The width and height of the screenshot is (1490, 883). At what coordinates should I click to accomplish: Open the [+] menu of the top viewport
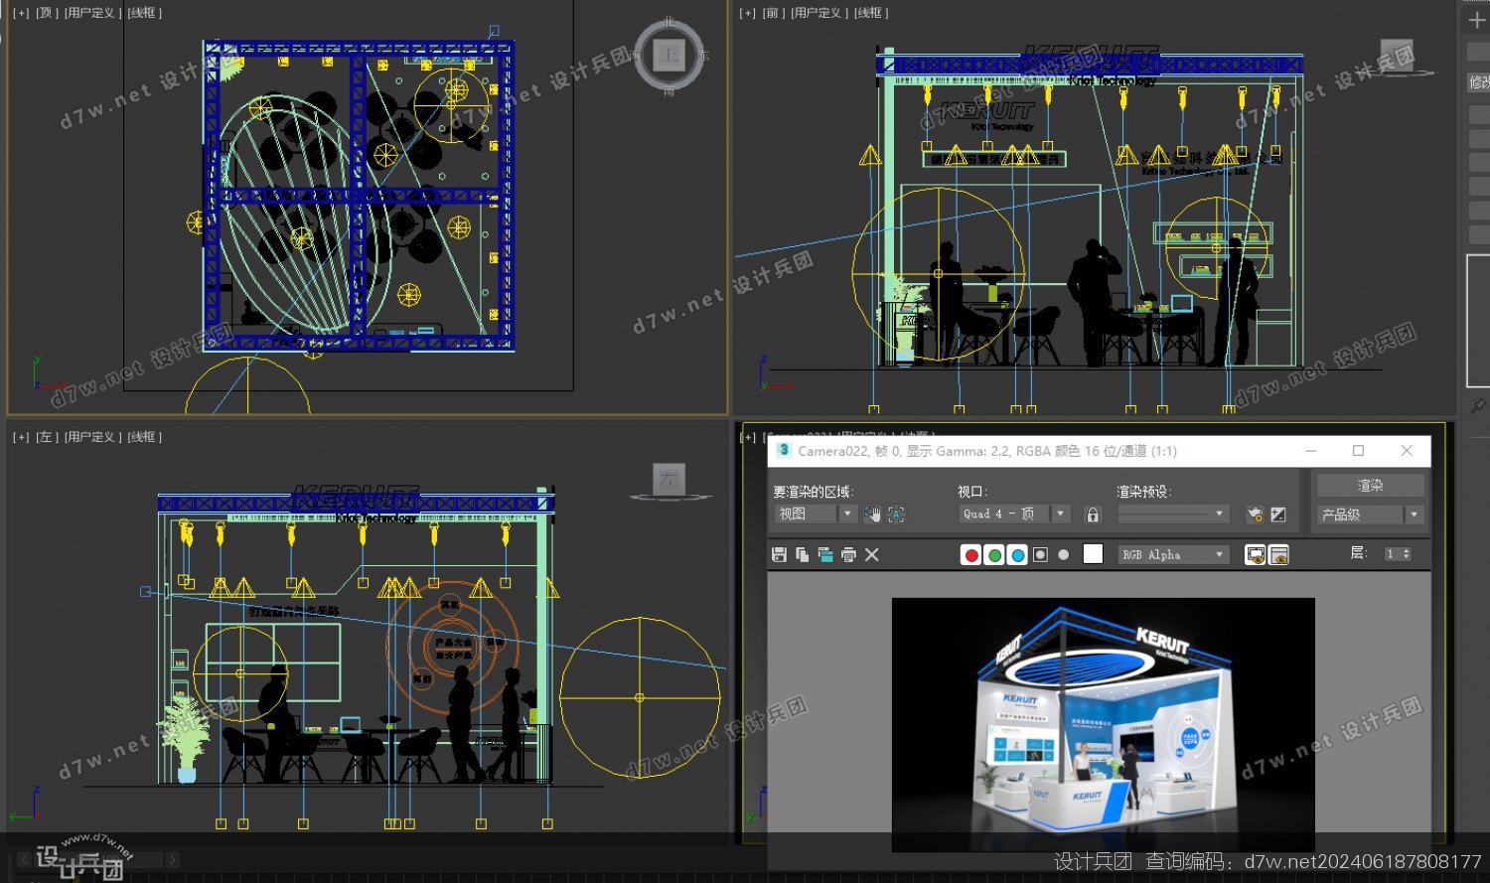21,13
